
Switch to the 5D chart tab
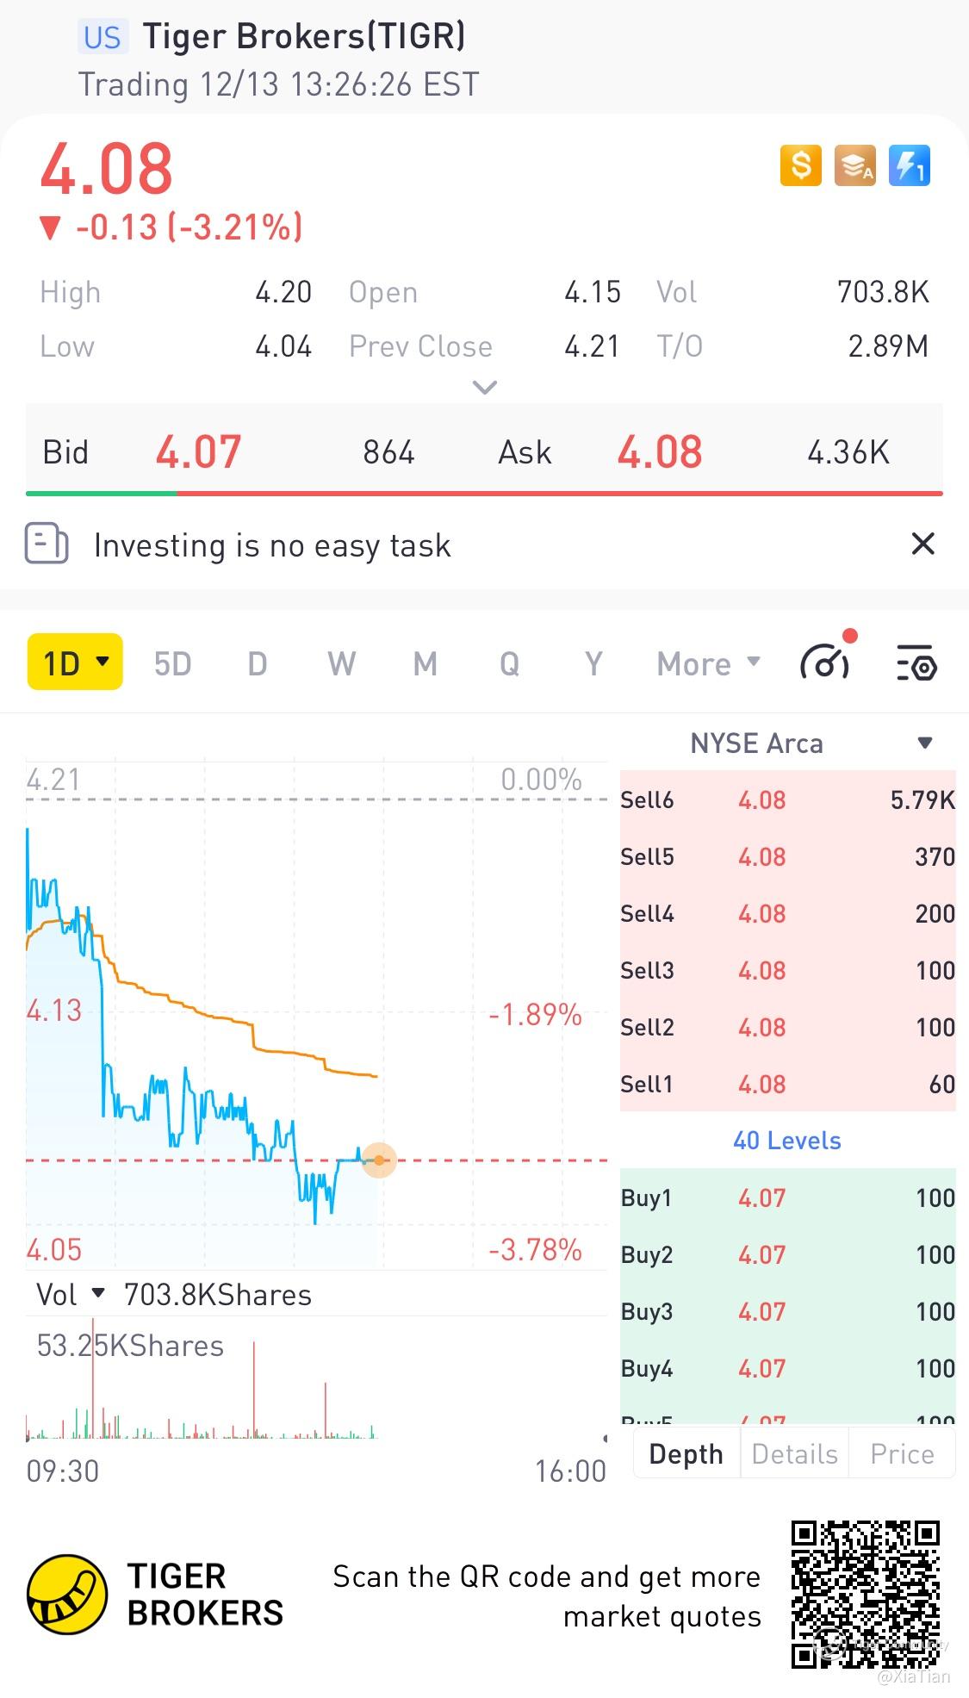pyautogui.click(x=172, y=664)
